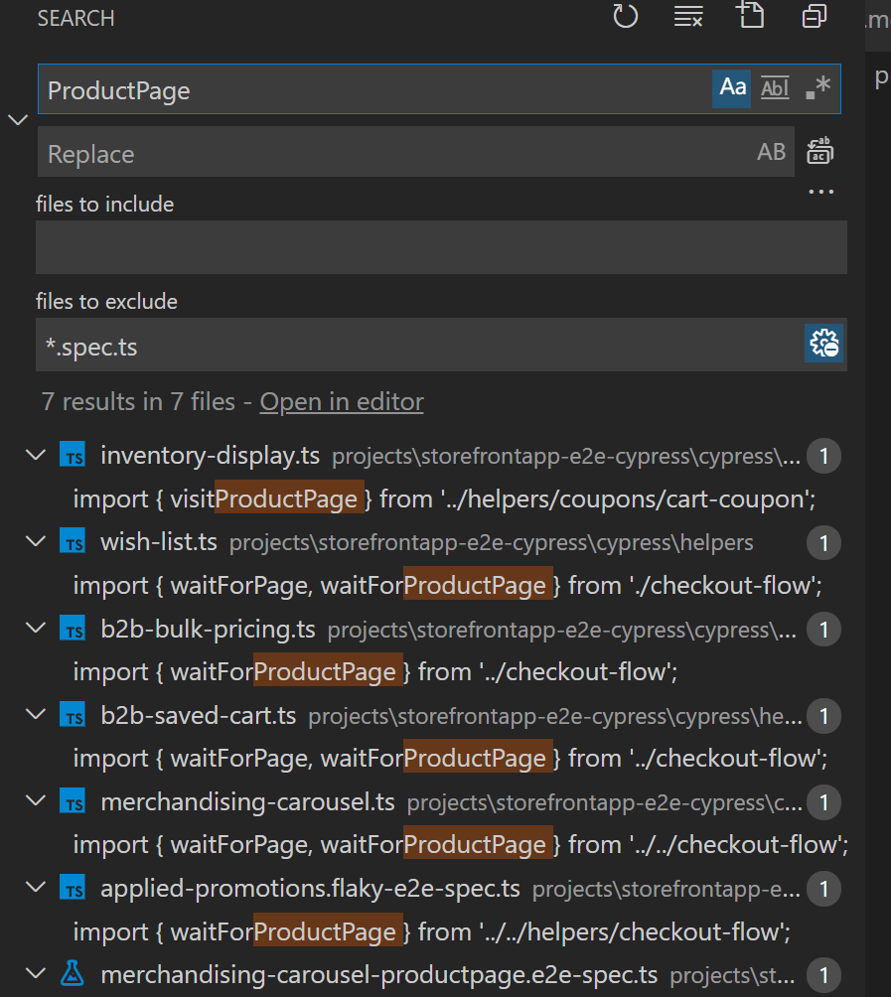The width and height of the screenshot is (891, 997).
Task: Open search results in editor link
Action: tap(342, 402)
